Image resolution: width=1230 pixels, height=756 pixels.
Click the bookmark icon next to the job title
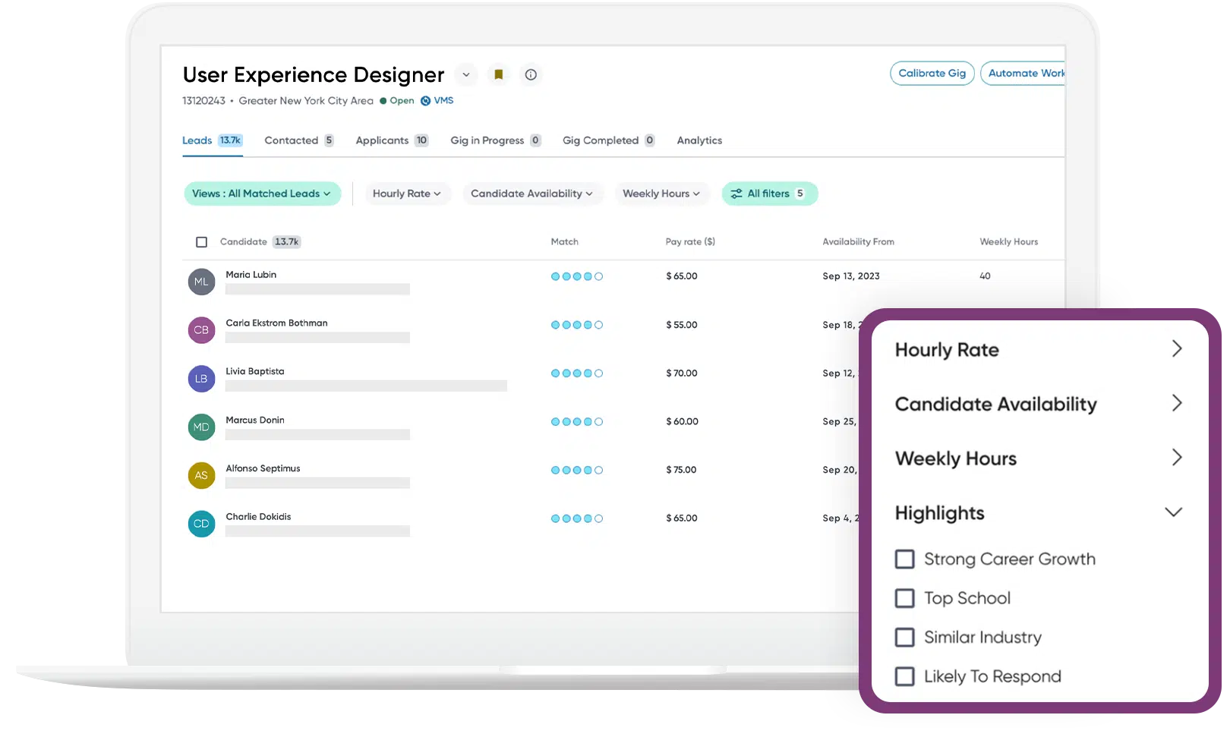[498, 74]
